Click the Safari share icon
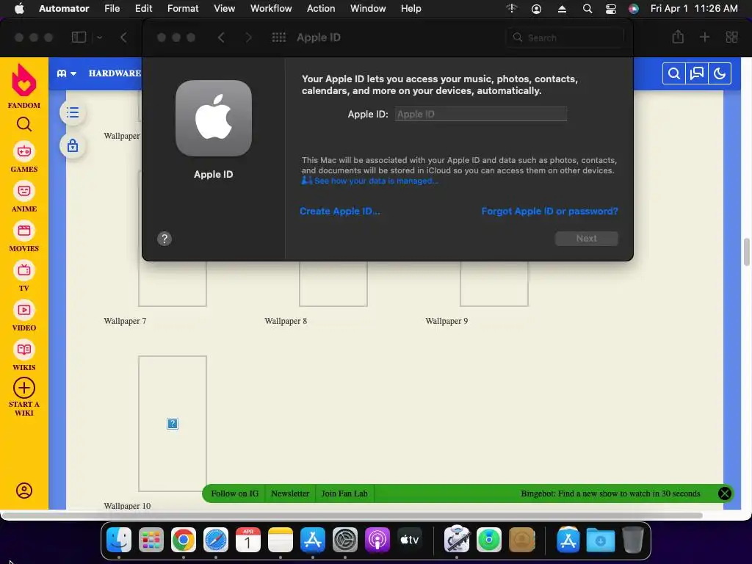 click(x=678, y=37)
